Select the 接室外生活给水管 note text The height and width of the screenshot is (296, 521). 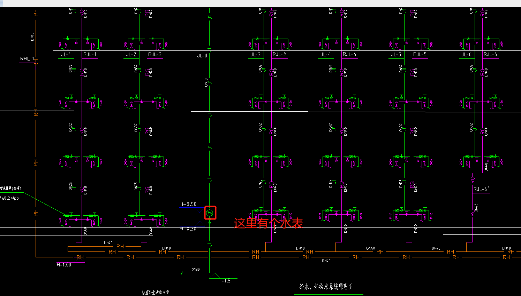(156, 293)
